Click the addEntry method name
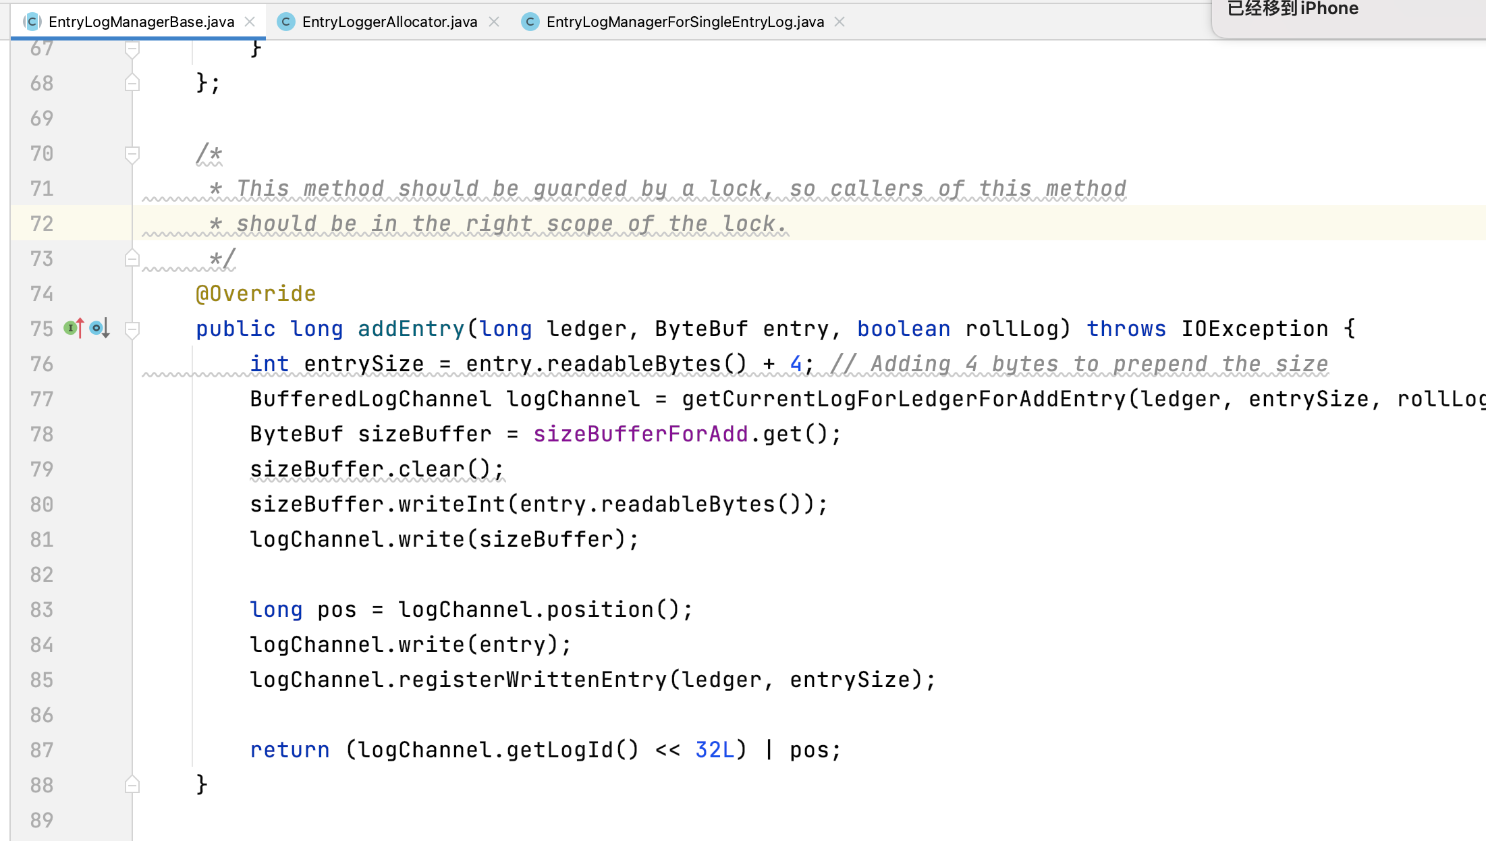The width and height of the screenshot is (1486, 841). (x=411, y=329)
